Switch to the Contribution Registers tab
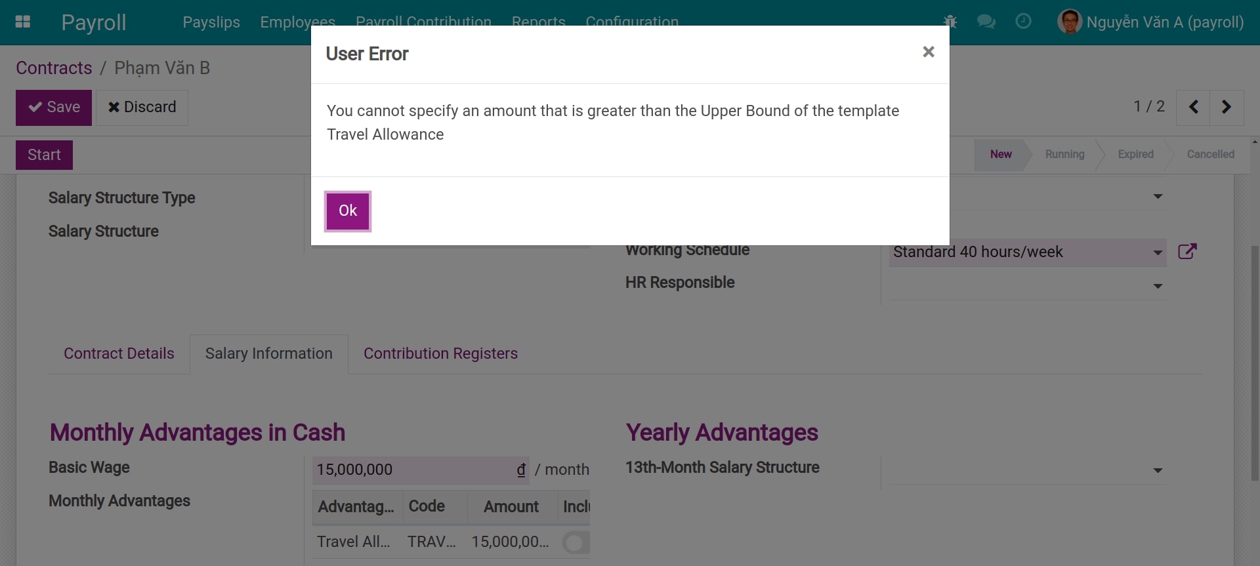Screen dimensions: 1260x566 (x=440, y=354)
